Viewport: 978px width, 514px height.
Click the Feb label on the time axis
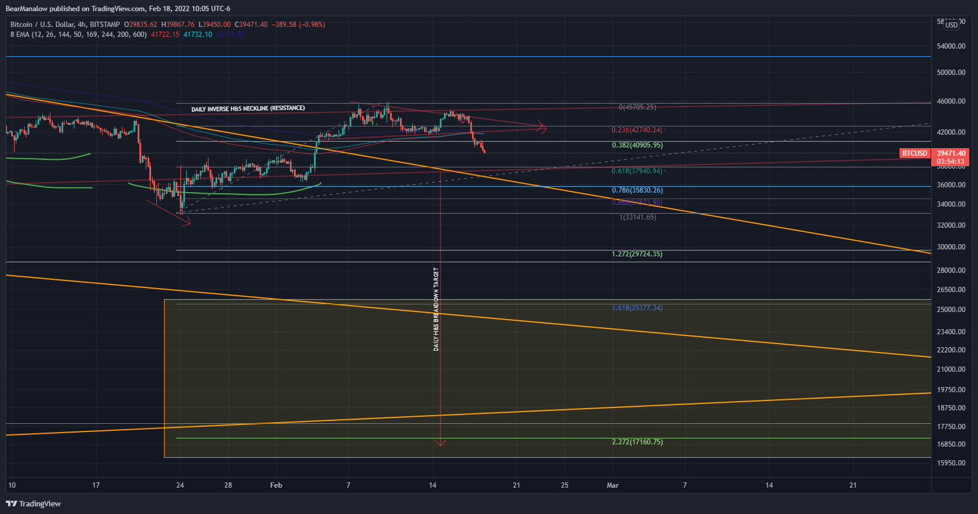pyautogui.click(x=276, y=485)
